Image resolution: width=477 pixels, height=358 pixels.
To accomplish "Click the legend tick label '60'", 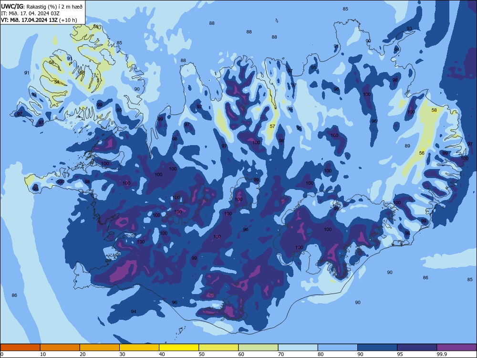I will click(241, 354).
